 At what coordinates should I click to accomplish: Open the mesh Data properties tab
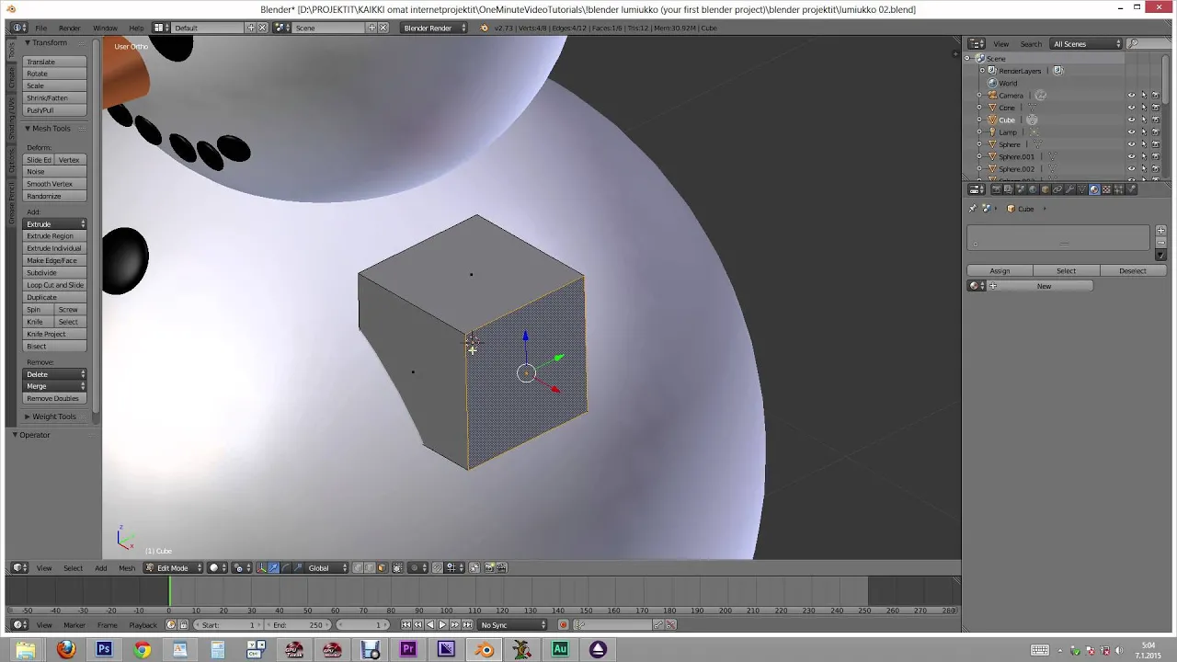click(1082, 189)
